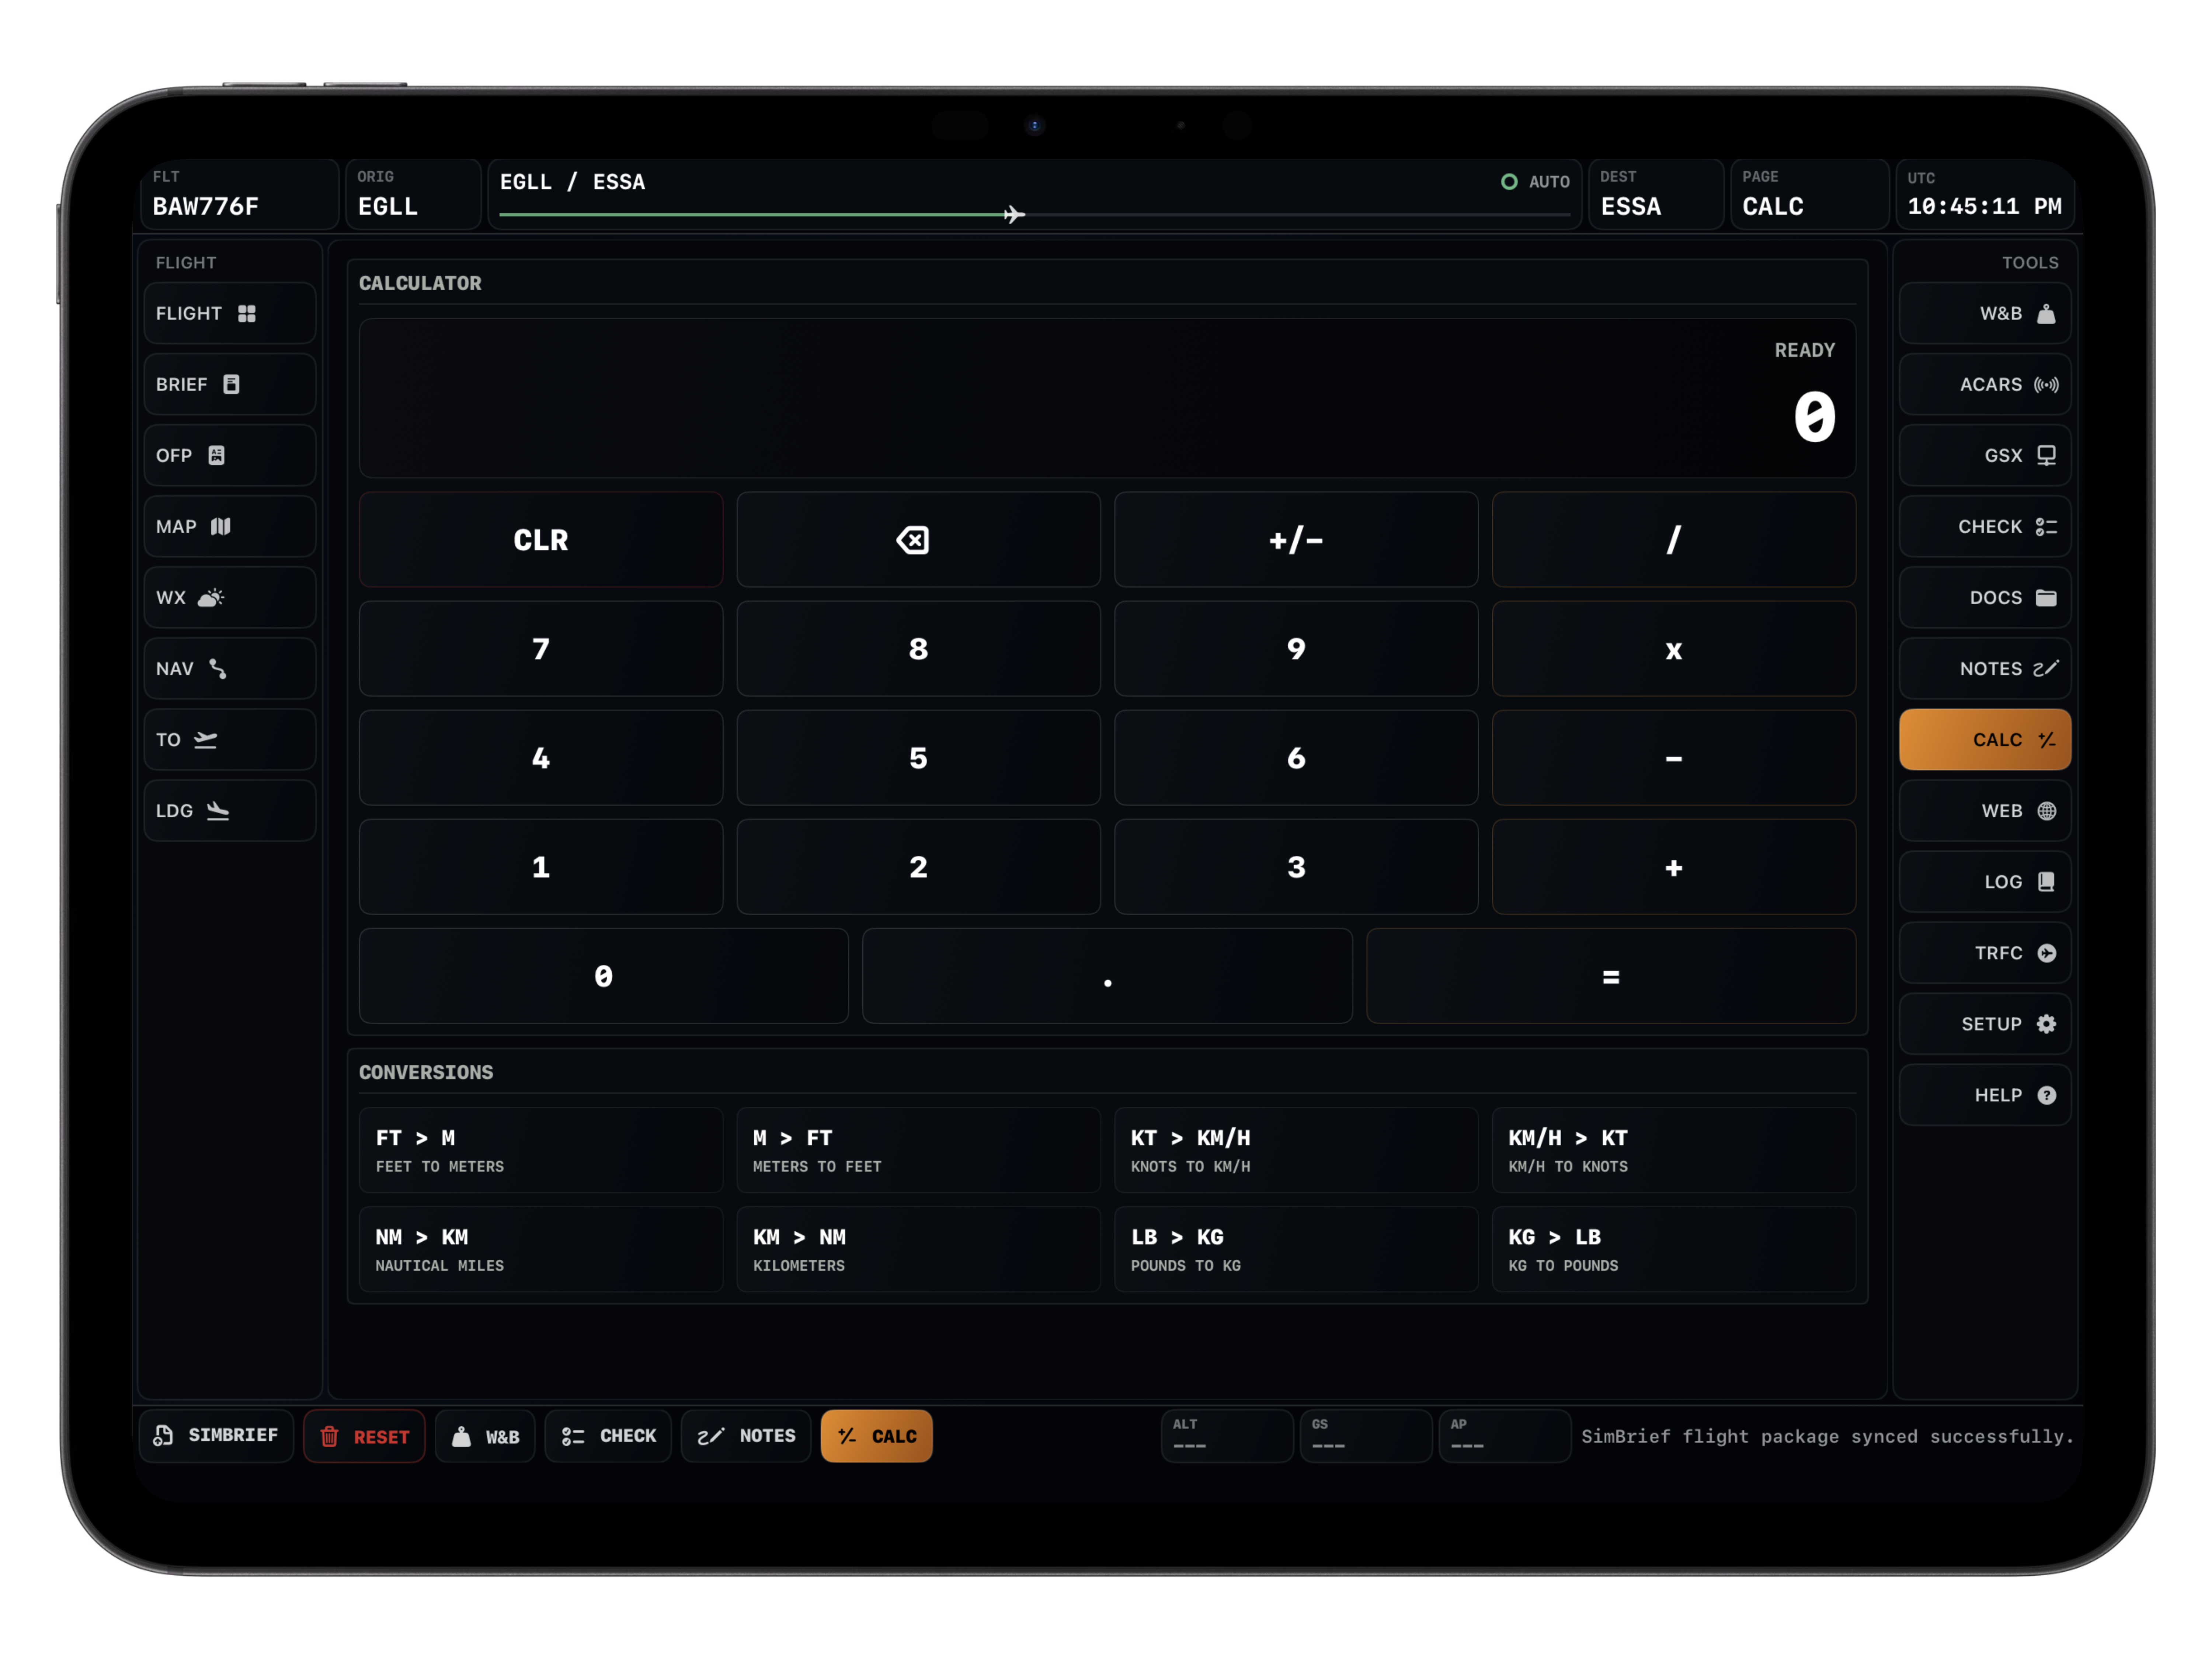
Task: Open NOTES tool in right sidebar
Action: pyautogui.click(x=1985, y=668)
